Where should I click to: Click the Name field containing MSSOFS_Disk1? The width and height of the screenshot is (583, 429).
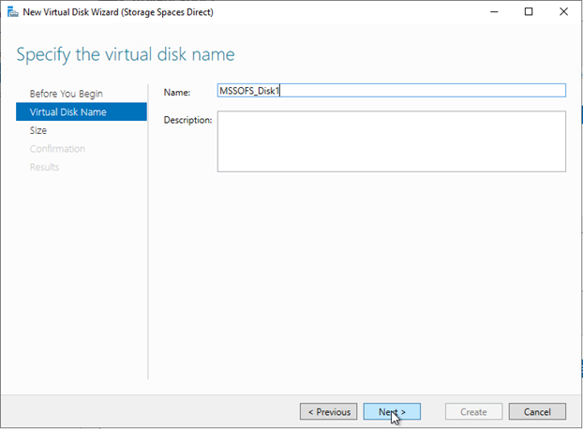pos(391,91)
